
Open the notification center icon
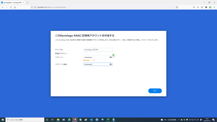[x=214, y=120]
